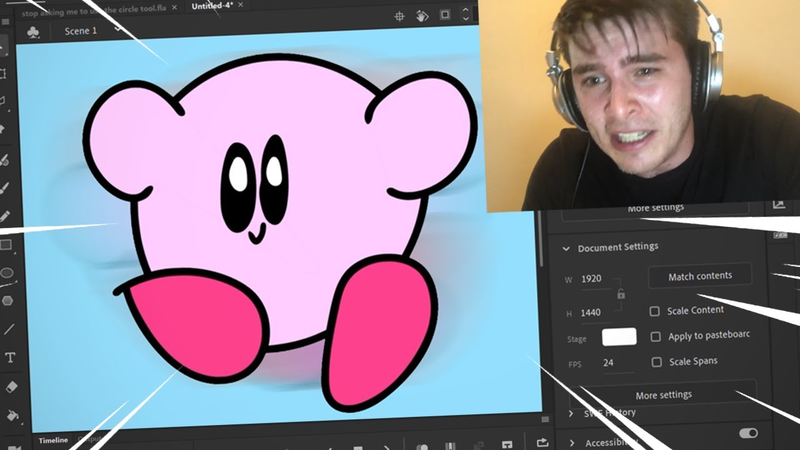Close the Untitled-4 tab
This screenshot has height=450, width=800.
click(241, 5)
